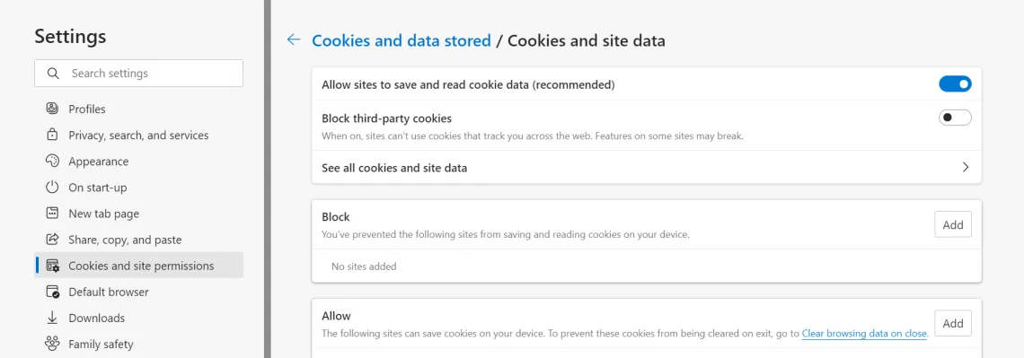Add a site to the Block list
Screen dimensions: 1024x358
pos(953,224)
